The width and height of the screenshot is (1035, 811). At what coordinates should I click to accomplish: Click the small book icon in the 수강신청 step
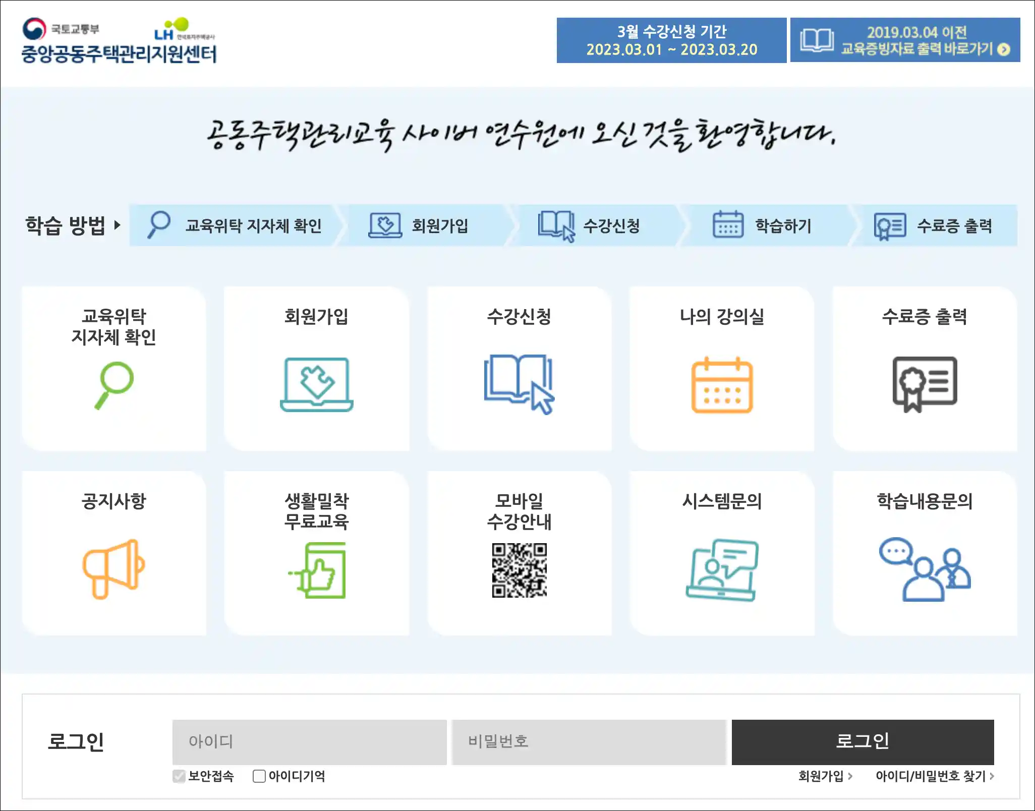coord(557,226)
